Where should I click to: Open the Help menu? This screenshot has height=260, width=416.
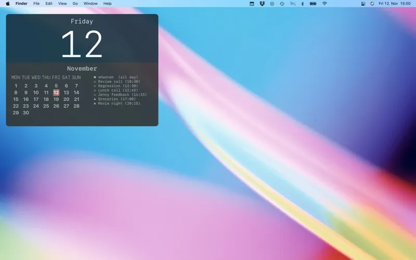[108, 4]
